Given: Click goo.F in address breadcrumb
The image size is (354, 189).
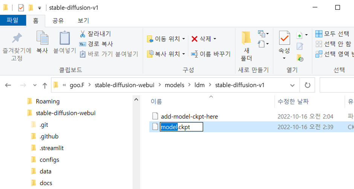Looking at the screenshot, I should click(77, 85).
